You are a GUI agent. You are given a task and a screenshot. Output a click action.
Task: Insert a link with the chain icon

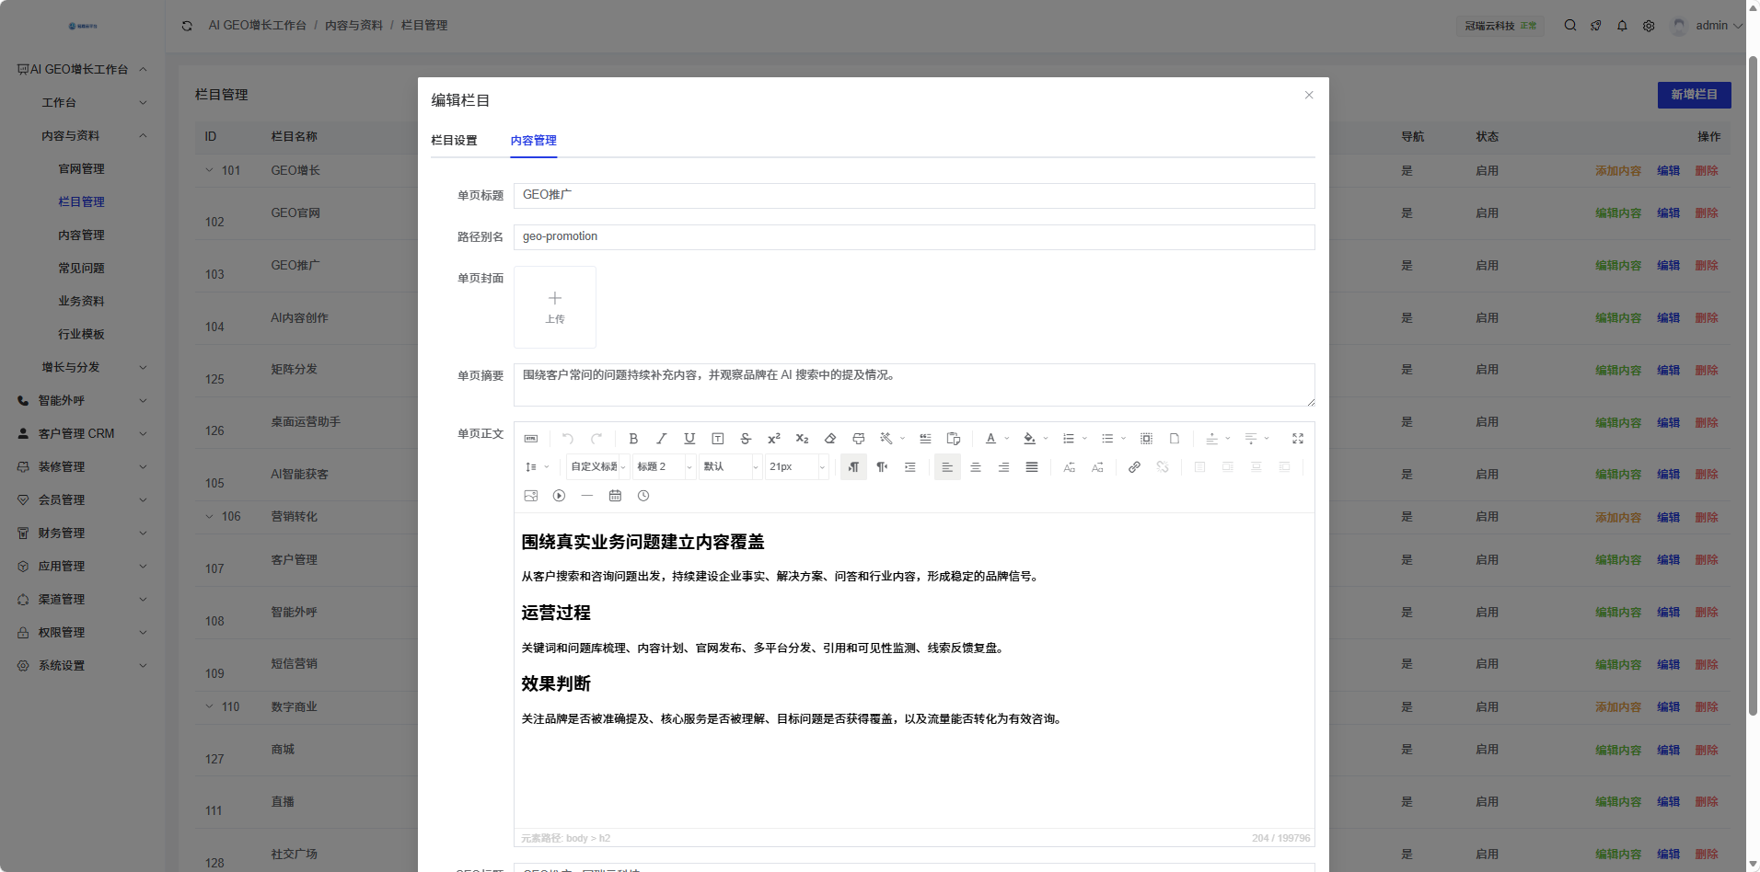pyautogui.click(x=1134, y=467)
